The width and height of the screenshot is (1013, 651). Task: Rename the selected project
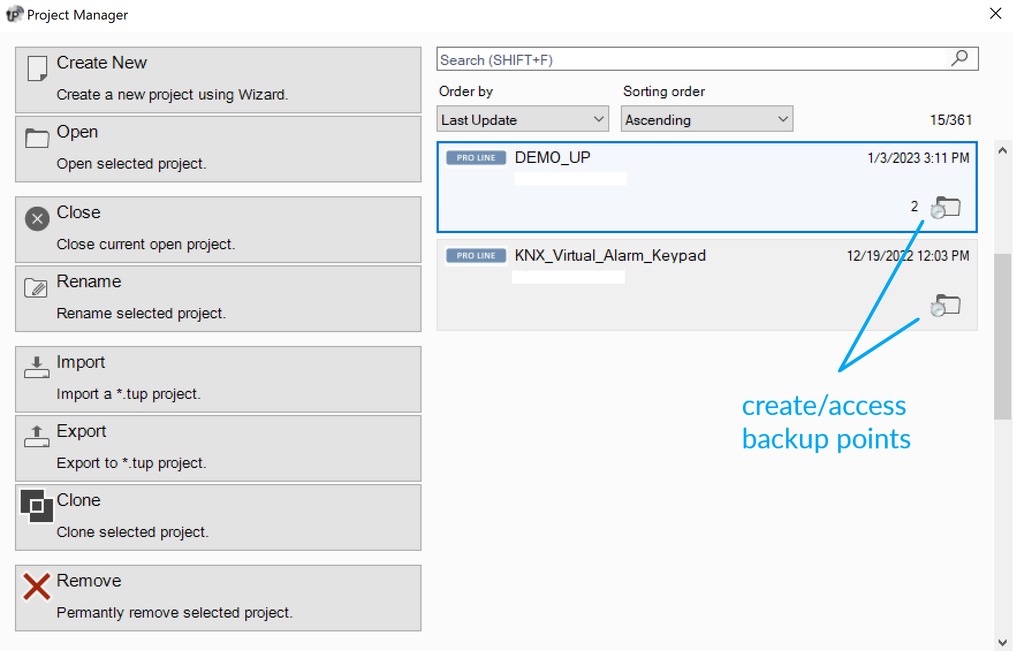point(218,299)
